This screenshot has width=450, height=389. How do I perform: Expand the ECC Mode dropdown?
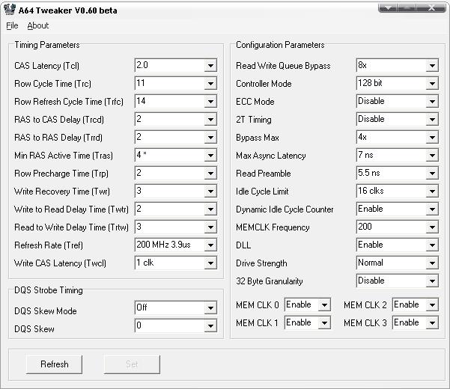click(398, 101)
